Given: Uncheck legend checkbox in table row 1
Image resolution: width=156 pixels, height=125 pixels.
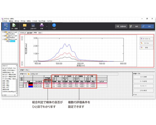Looking at the screenshot, I should [x=26, y=83].
